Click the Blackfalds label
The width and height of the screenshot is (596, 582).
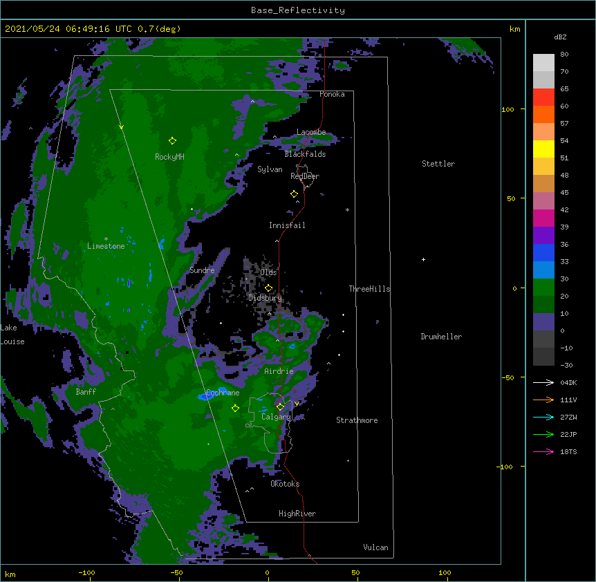point(305,154)
